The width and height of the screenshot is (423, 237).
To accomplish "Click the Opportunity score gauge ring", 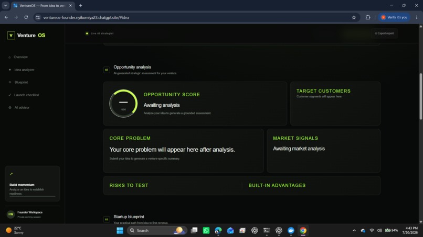I will coord(123,103).
